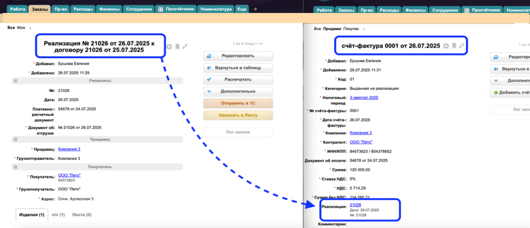
Task: Bookmark the Реализация № 21026 record
Action: point(177,47)
